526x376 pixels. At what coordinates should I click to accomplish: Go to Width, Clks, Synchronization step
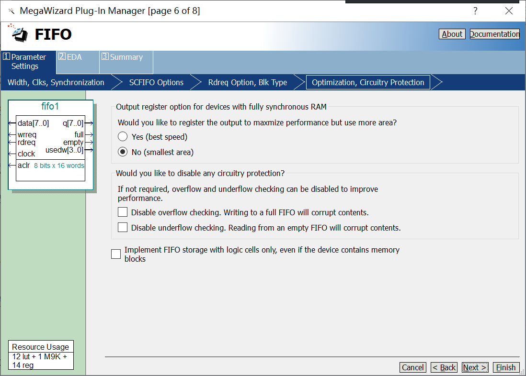click(56, 82)
